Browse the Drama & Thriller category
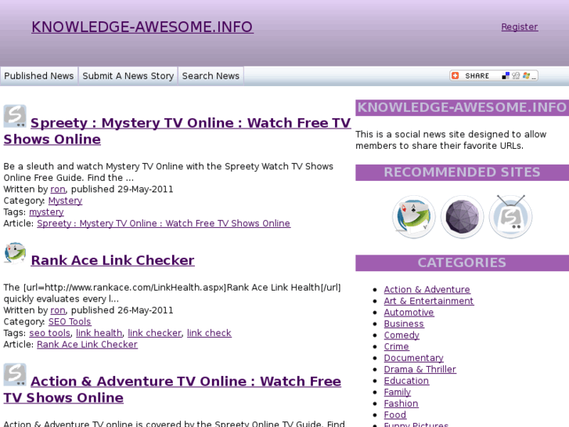The width and height of the screenshot is (569, 427). pyautogui.click(x=420, y=369)
